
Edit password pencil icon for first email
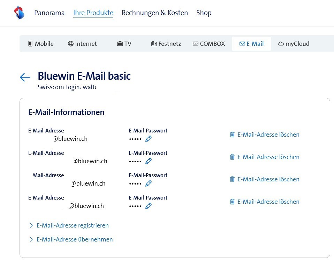pyautogui.click(x=149, y=139)
